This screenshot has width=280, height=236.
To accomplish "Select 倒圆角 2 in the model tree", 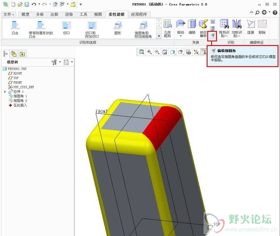I will click(x=18, y=101).
